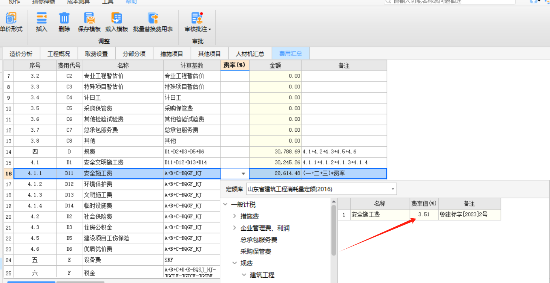
Task: Click the 设备费 name cell
Action: coord(123,260)
